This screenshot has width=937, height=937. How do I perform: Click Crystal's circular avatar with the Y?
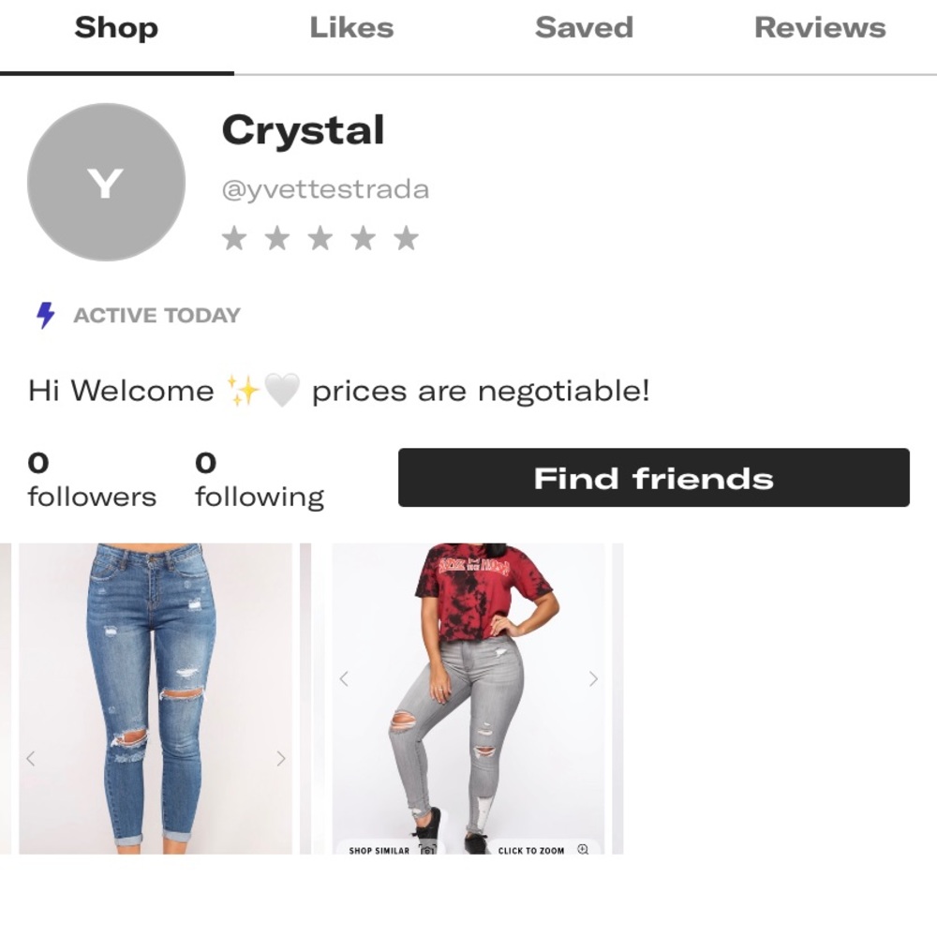(105, 182)
